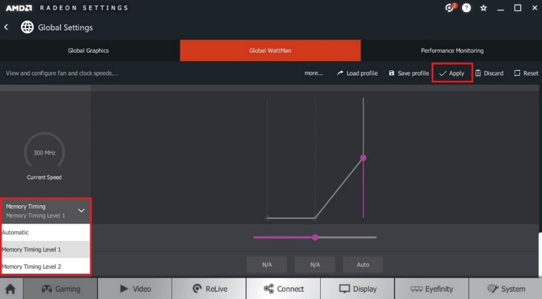Open the ReLive section
The height and width of the screenshot is (299, 542).
pyautogui.click(x=209, y=289)
